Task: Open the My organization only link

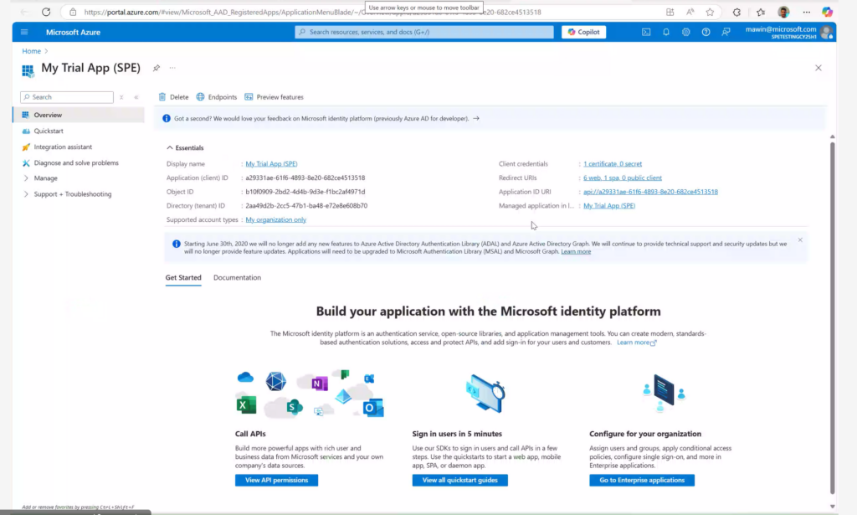Action: 275,219
